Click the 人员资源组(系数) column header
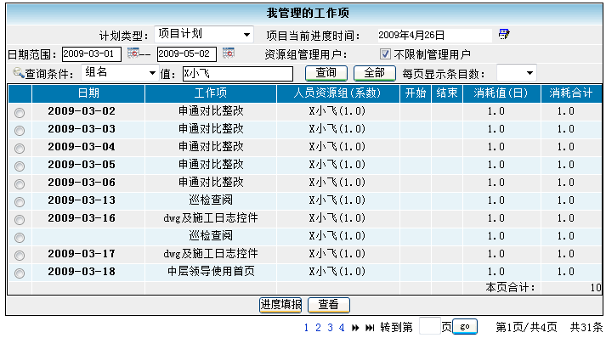606x338 pixels. point(337,93)
